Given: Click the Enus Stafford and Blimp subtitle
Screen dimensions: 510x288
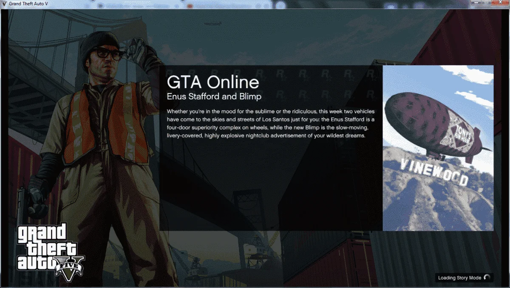Looking at the screenshot, I should [x=214, y=96].
